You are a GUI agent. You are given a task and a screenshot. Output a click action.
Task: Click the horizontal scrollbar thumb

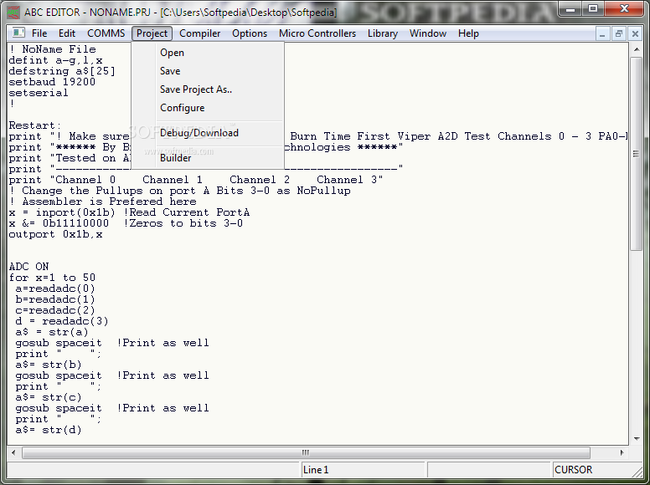(x=306, y=452)
